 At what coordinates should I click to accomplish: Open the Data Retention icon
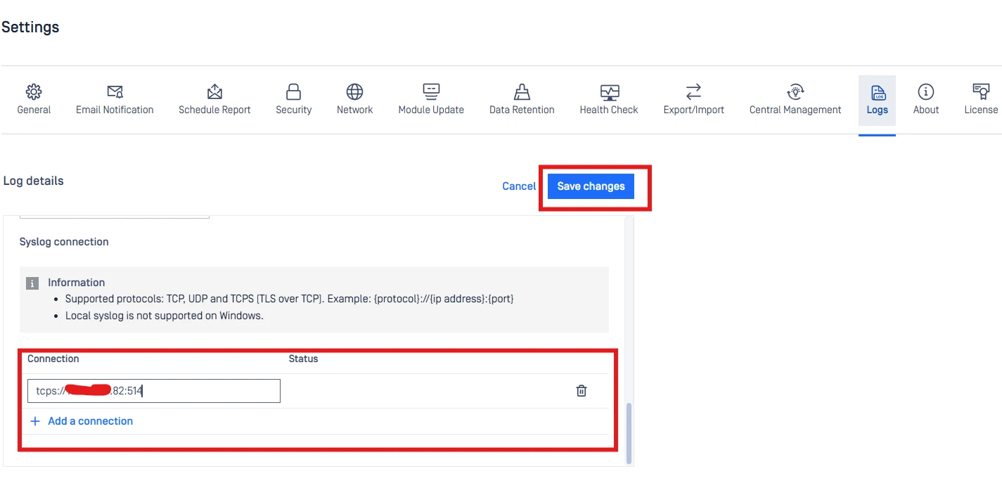[522, 91]
